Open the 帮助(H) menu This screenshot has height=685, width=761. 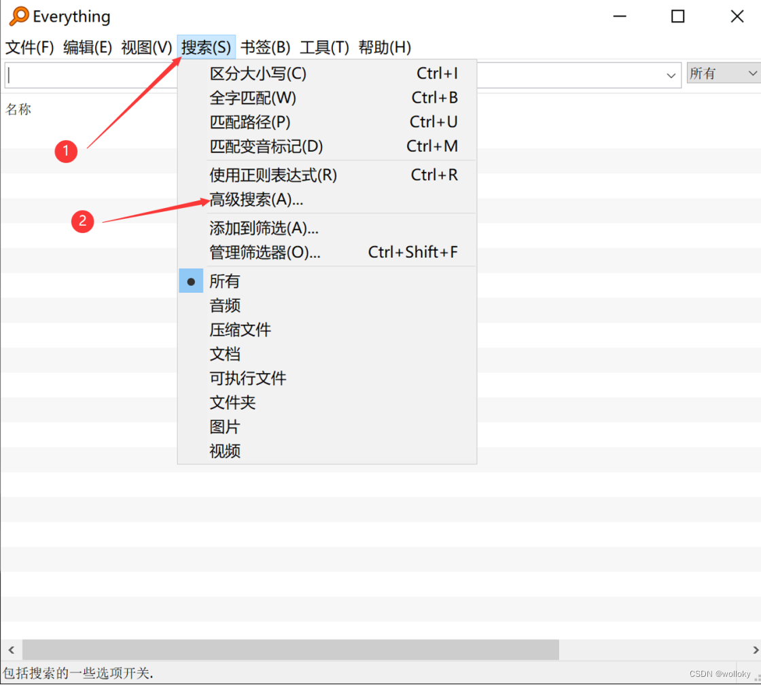385,47
